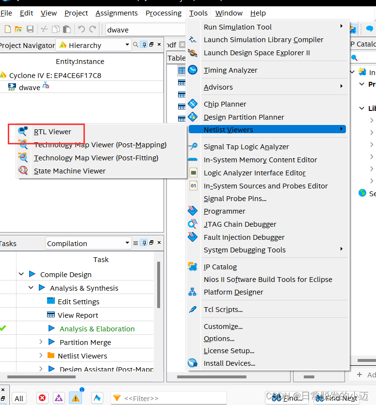Click the Undo arrow icon

(82, 29)
